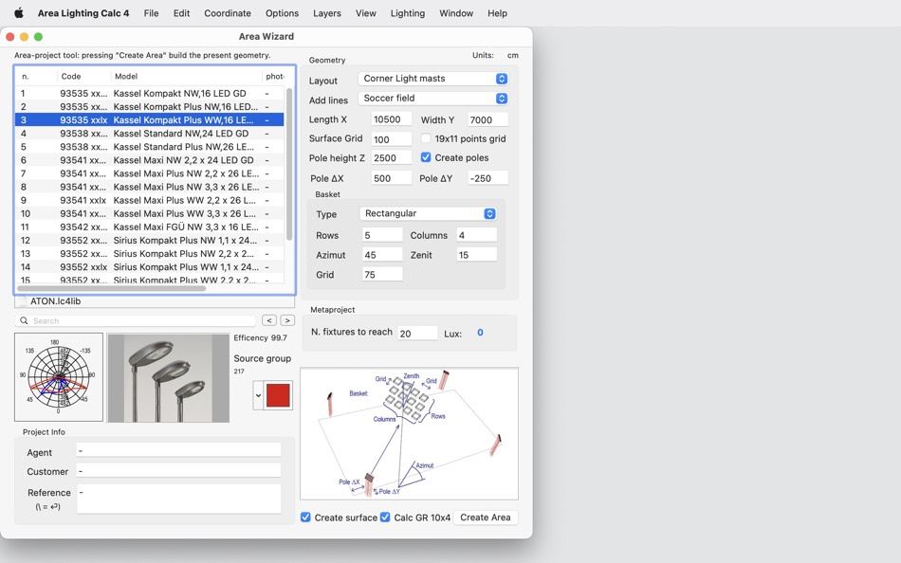Viewport: 901px width, 563px height.
Task: Open the Coordinate menu
Action: click(x=228, y=12)
